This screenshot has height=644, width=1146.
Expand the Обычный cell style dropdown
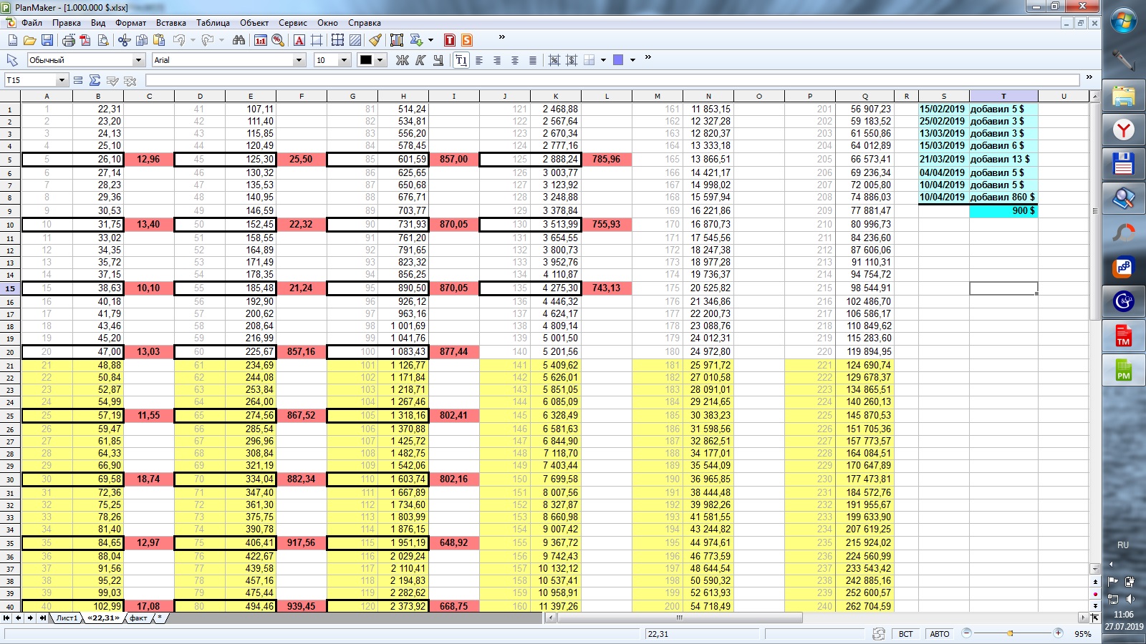click(x=138, y=60)
